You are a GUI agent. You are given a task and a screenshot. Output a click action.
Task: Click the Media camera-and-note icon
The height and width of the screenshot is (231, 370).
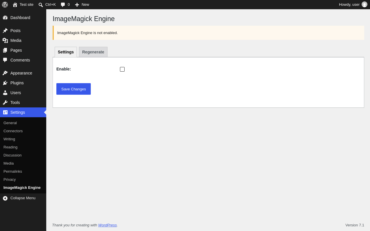pyautogui.click(x=5, y=40)
